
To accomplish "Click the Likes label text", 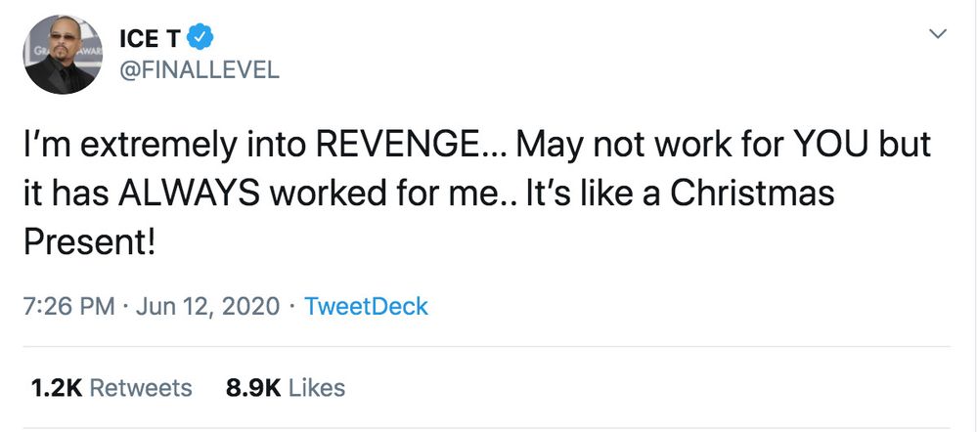I will [317, 388].
